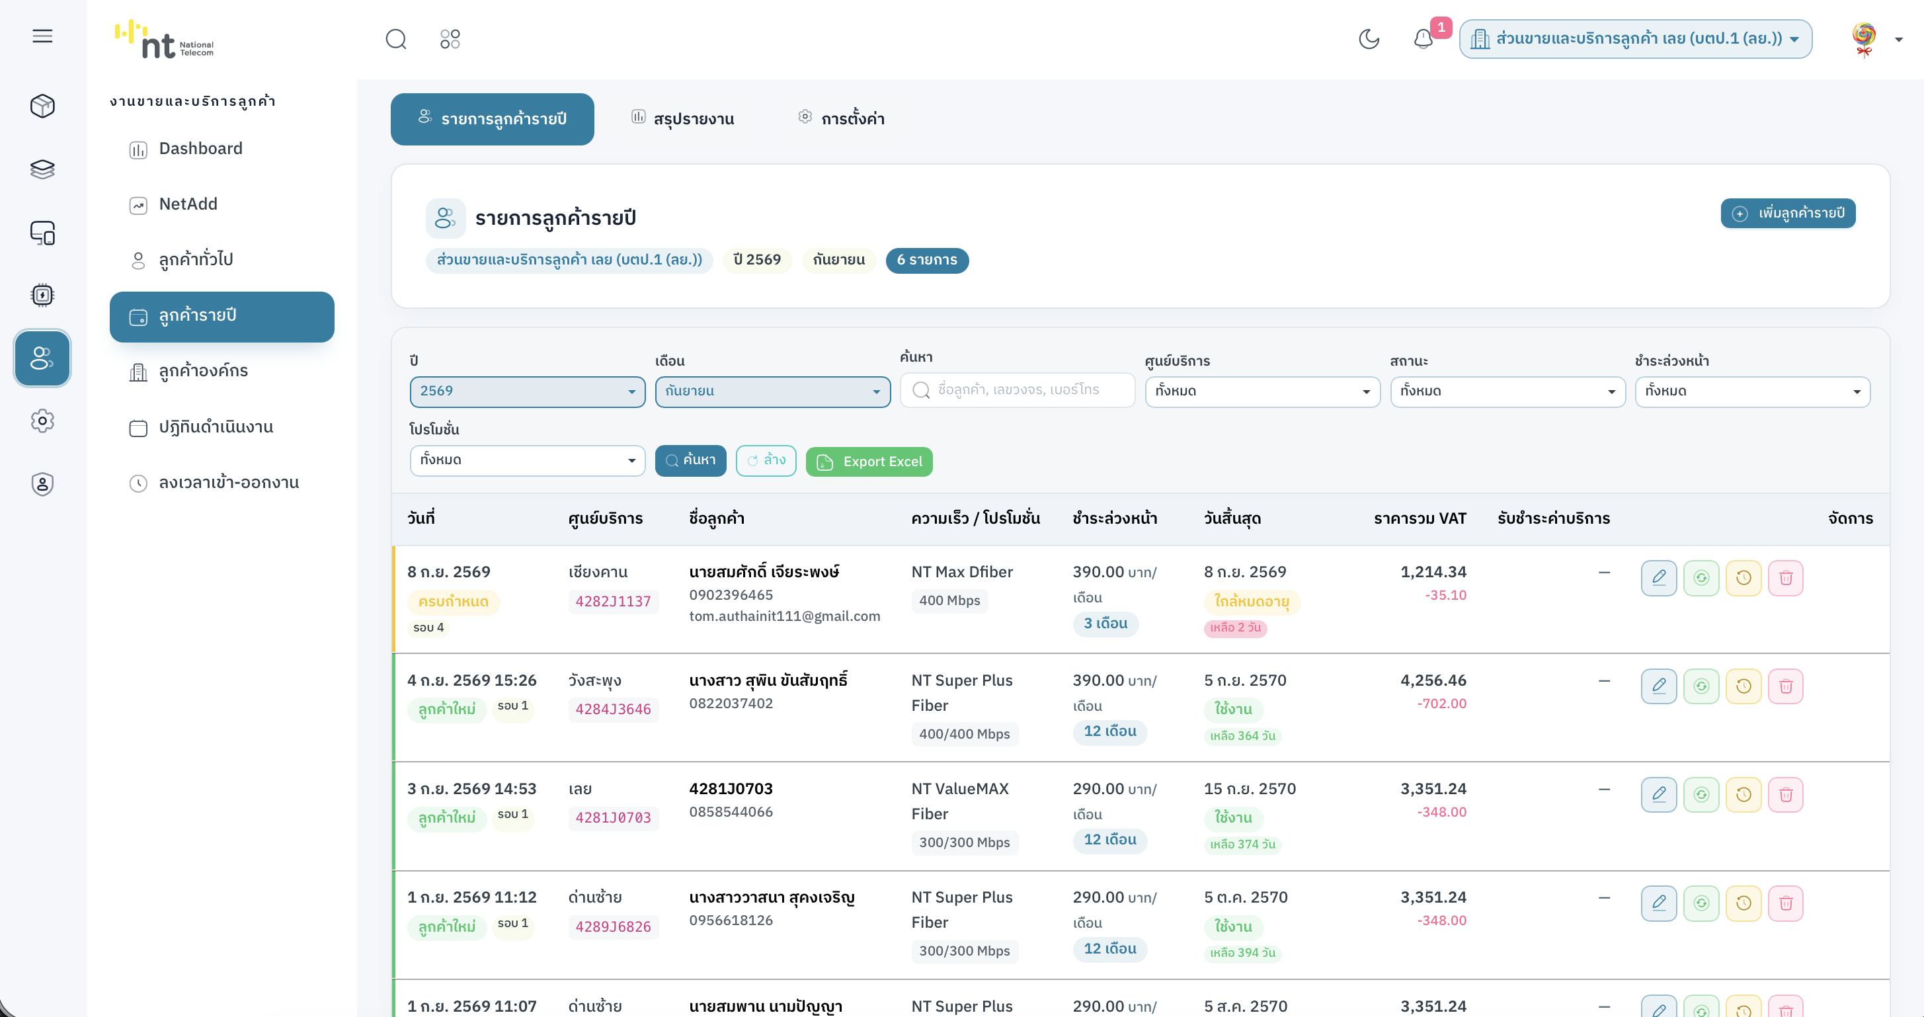This screenshot has width=1924, height=1017.
Task: Open the โปรโมชั่น dropdown
Action: pos(528,460)
